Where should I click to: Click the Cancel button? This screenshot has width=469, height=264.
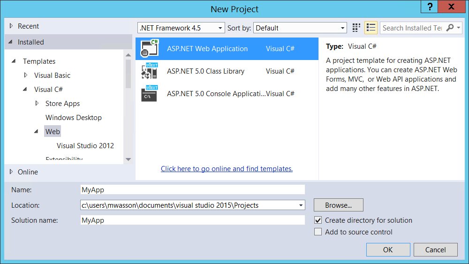(x=436, y=249)
